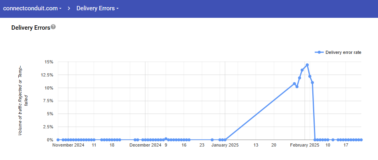Click the data point just left of the peak

[x=302, y=70]
